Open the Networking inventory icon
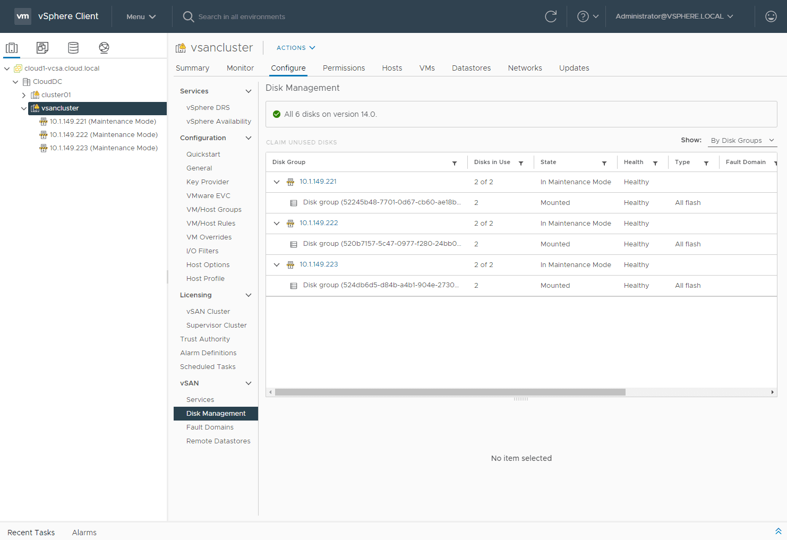This screenshot has height=540, width=787. (x=104, y=47)
